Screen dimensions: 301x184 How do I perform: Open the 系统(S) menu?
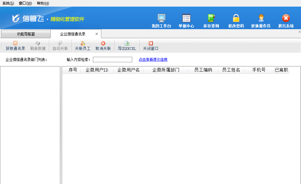tap(8, 3)
